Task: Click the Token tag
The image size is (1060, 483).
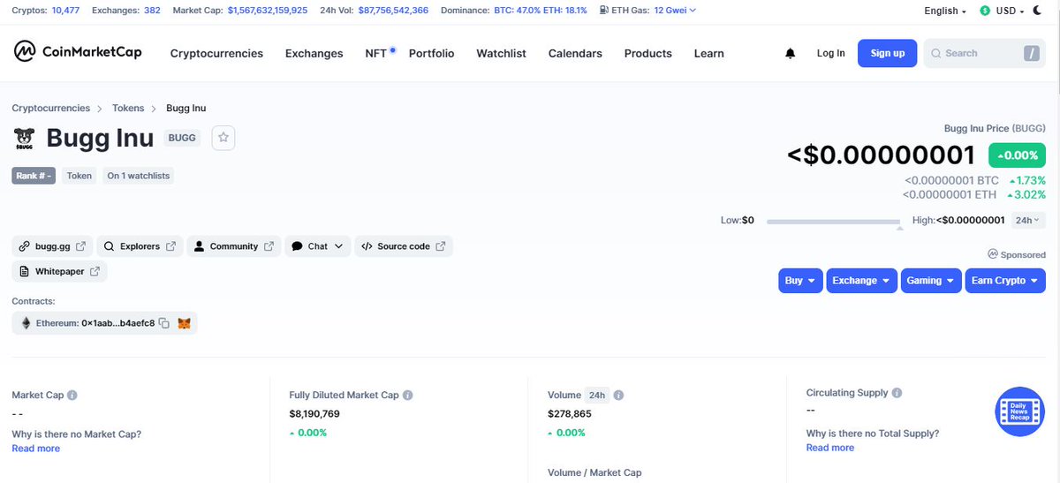Action: coord(79,176)
